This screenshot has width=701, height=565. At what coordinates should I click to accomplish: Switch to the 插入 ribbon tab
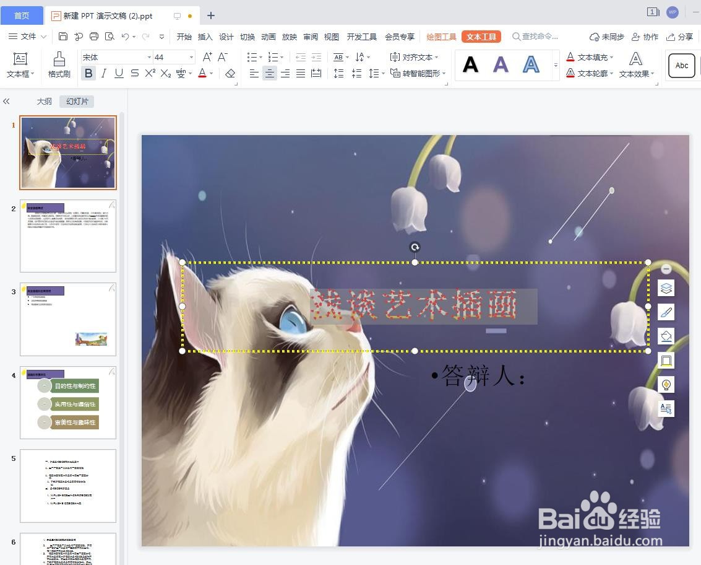205,37
